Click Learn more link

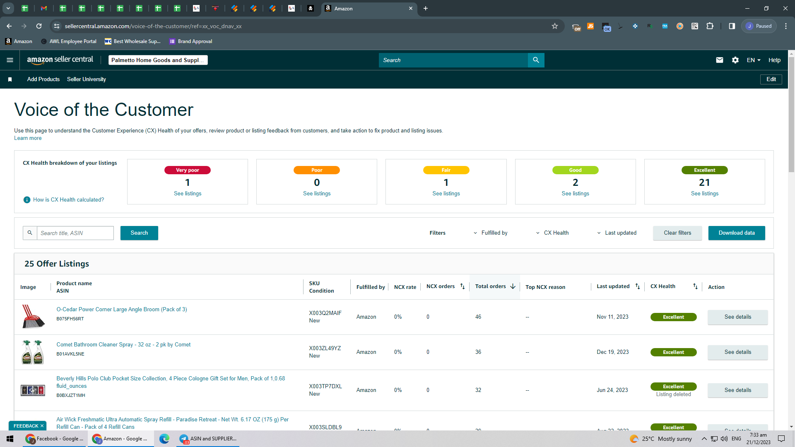28,138
